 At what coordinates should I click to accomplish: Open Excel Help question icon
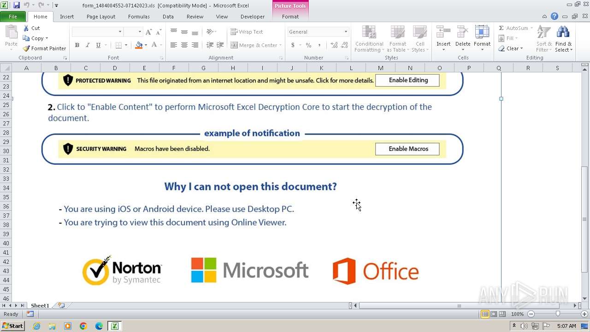[555, 17]
